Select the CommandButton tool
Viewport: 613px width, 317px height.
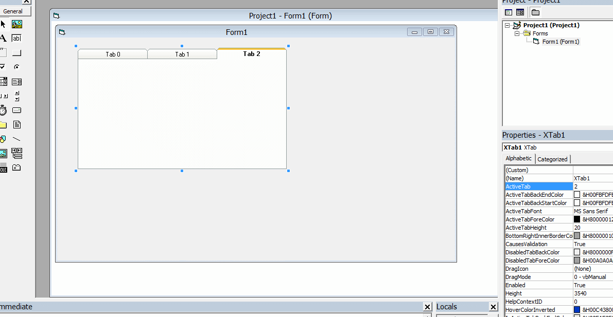(x=16, y=52)
